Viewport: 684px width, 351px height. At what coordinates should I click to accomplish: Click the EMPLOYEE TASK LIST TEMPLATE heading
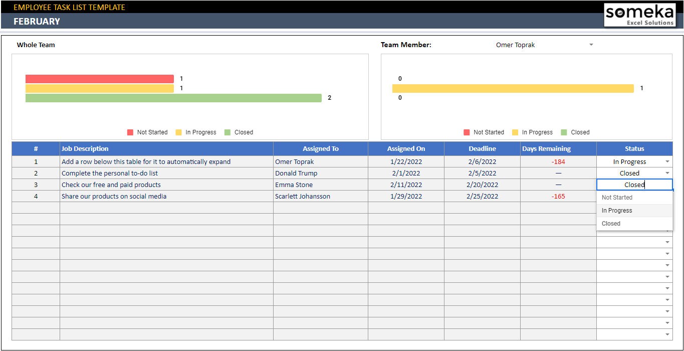pos(69,7)
